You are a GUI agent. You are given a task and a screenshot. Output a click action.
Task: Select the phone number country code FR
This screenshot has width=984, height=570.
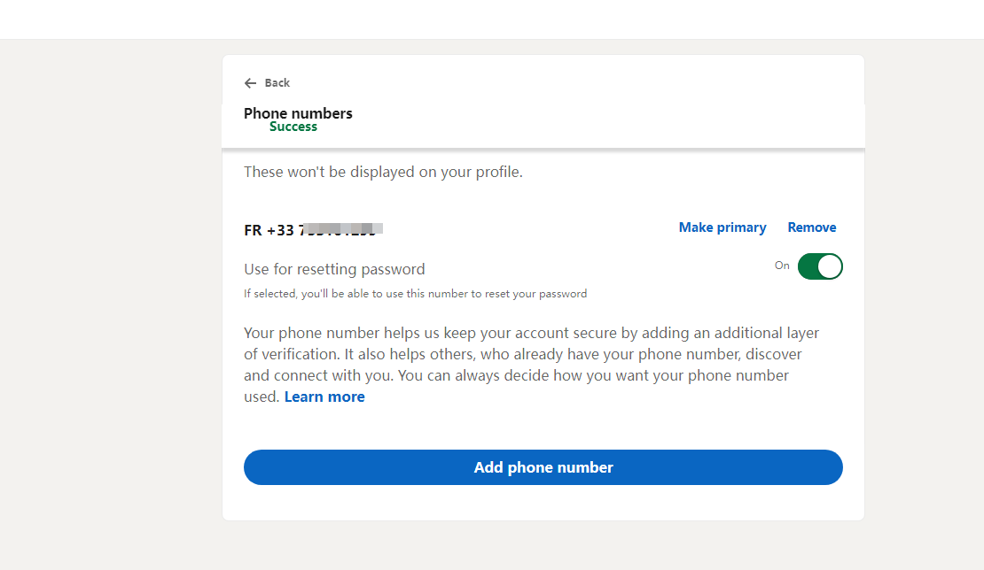coord(252,228)
